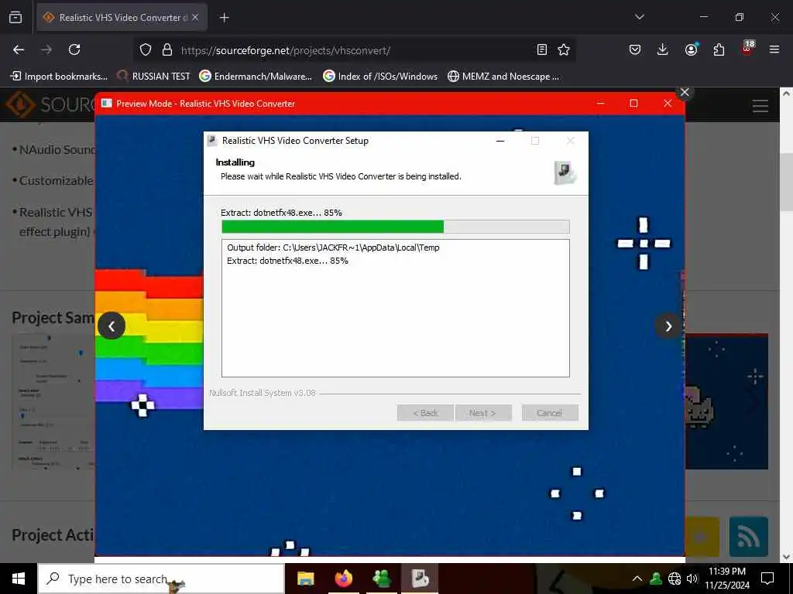The width and height of the screenshot is (793, 594).
Task: Click the taskbar search box
Action: pyautogui.click(x=161, y=579)
